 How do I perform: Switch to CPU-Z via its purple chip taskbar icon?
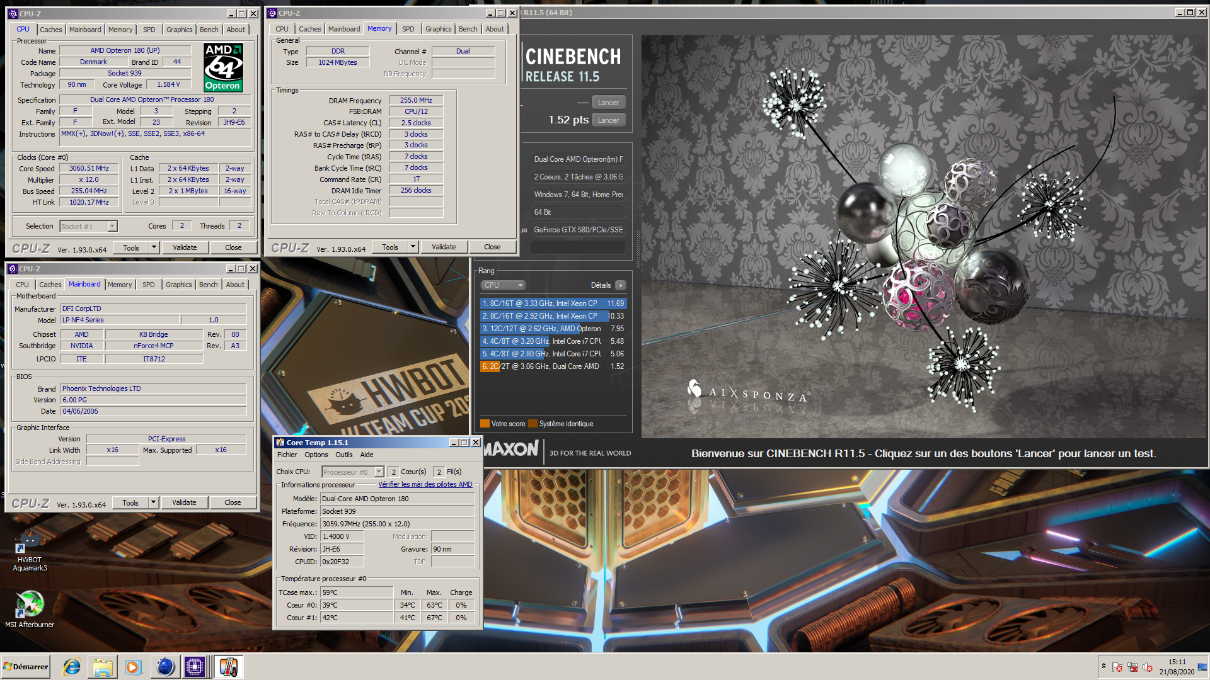click(195, 667)
